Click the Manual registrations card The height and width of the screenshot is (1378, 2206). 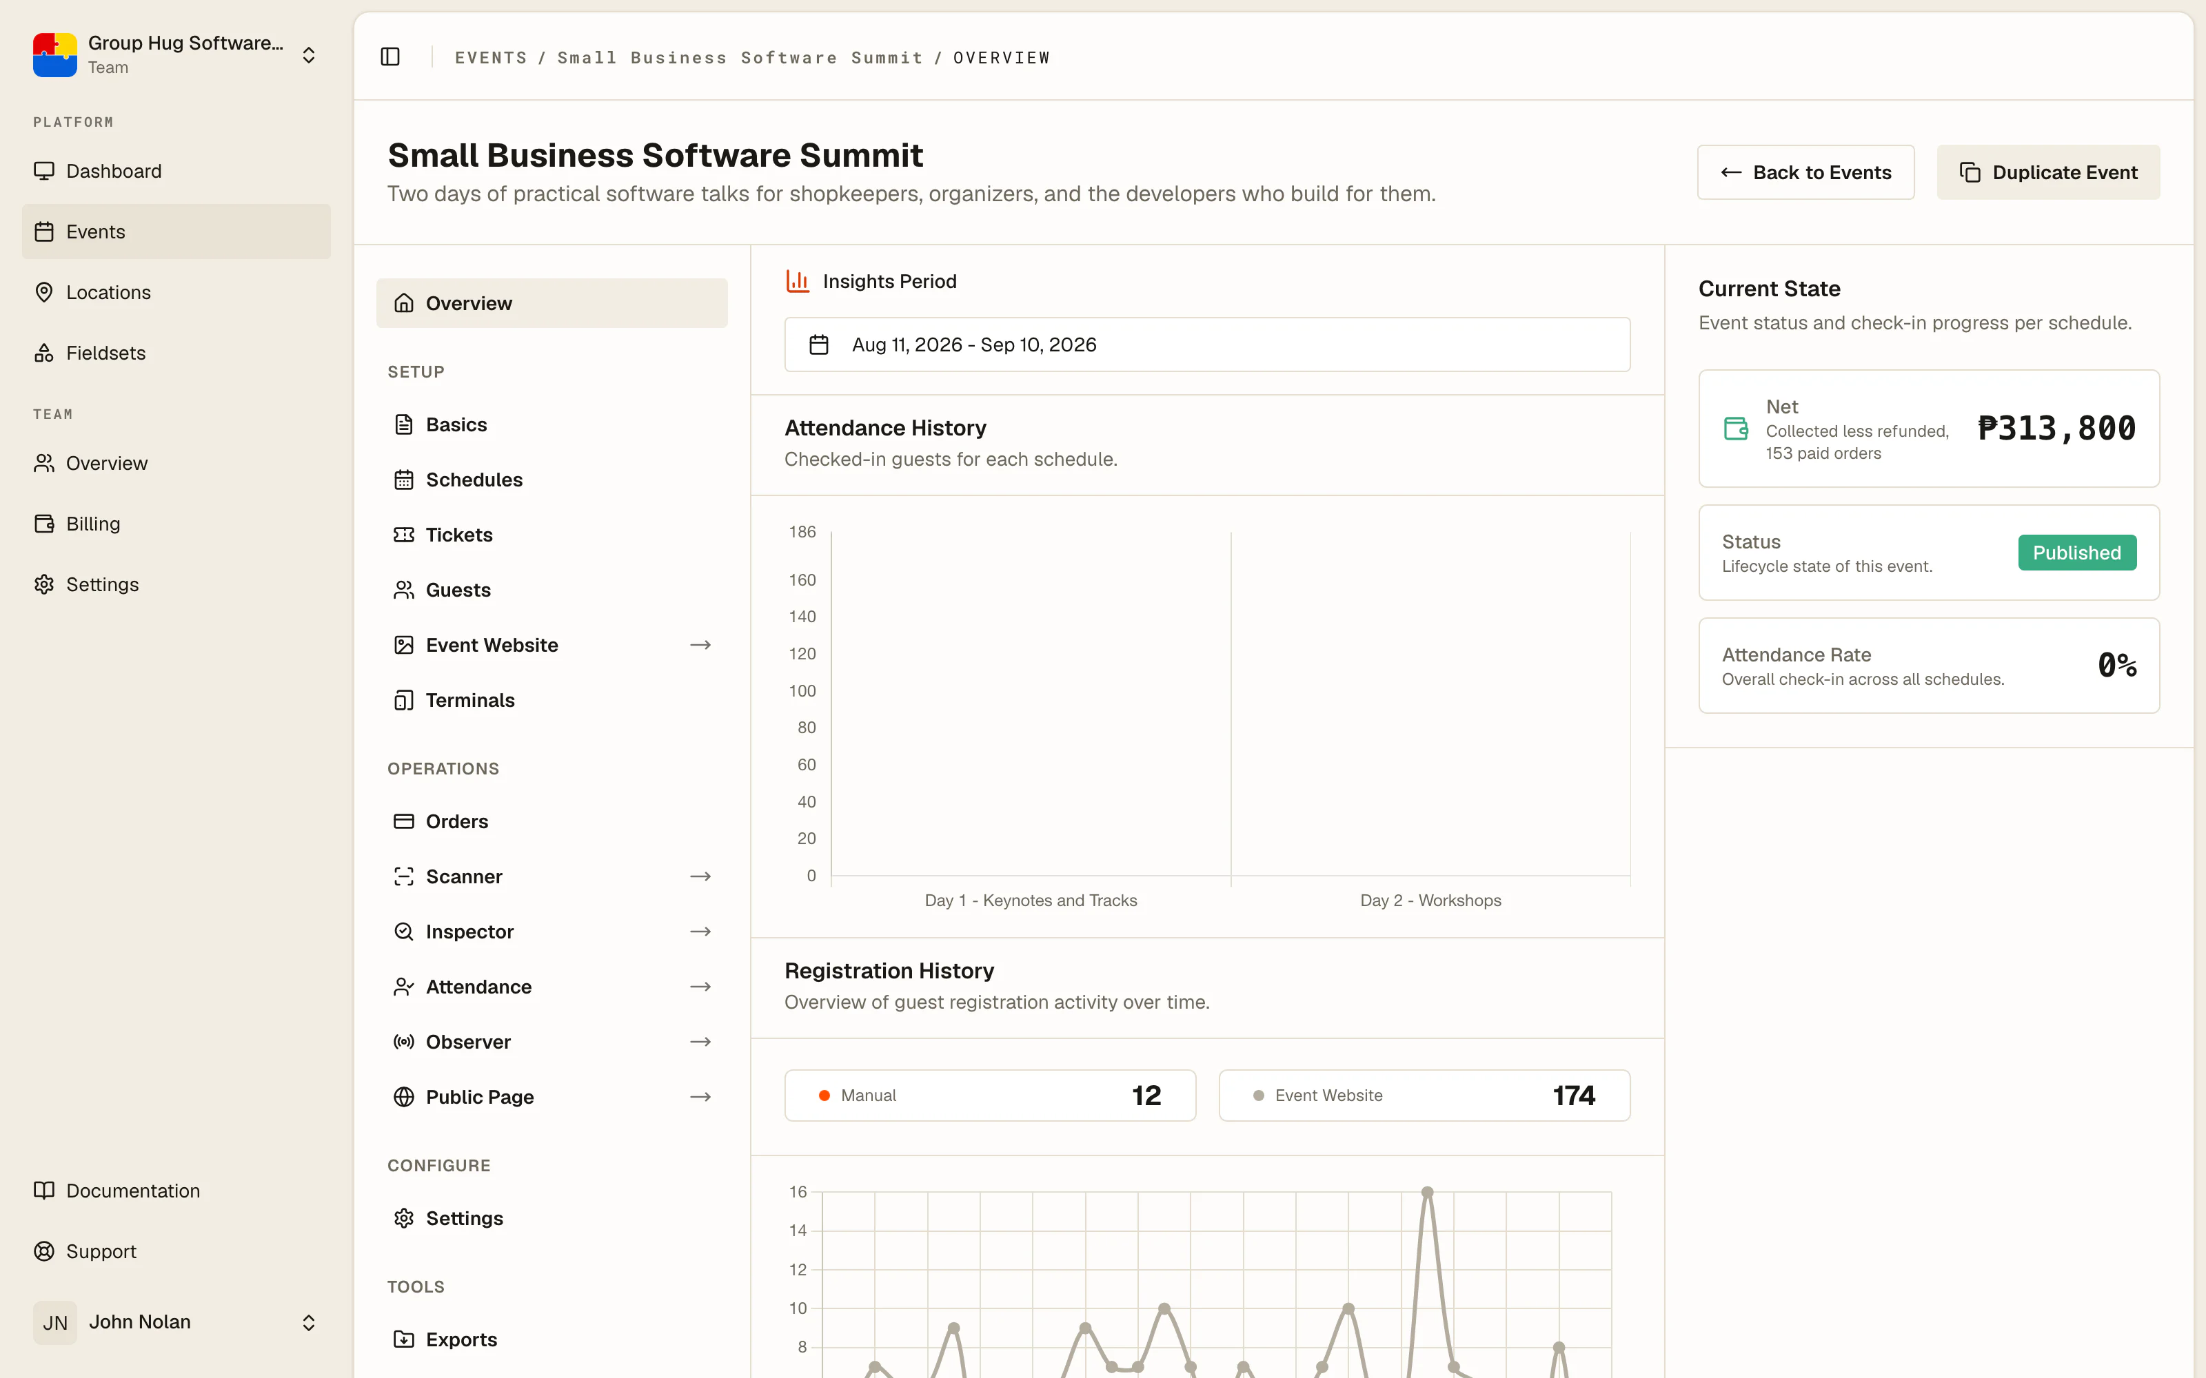(990, 1096)
